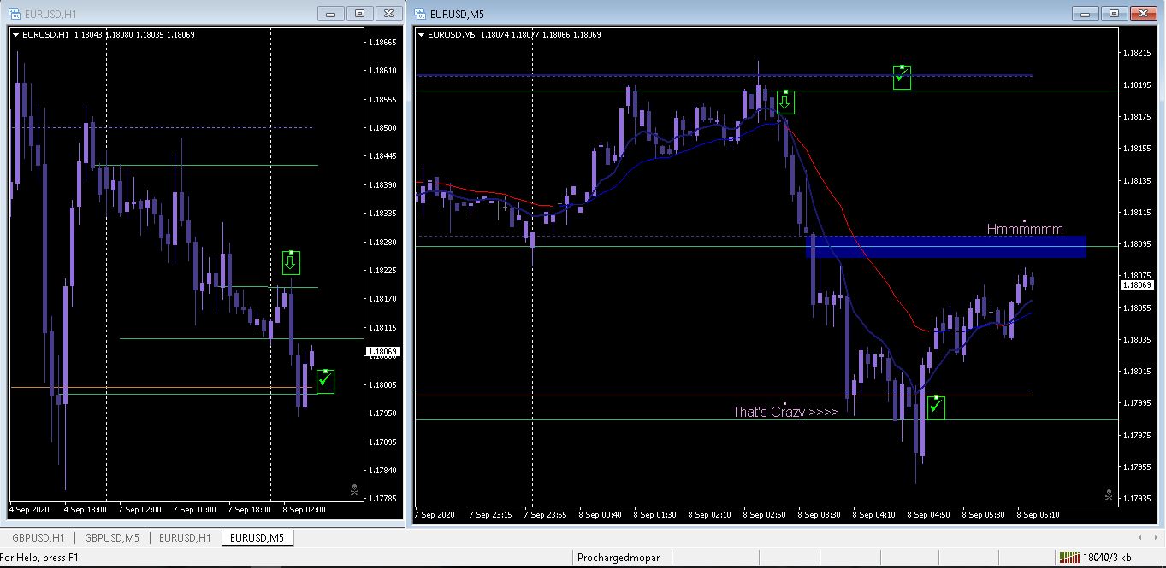Expand the EURUSD,H1 chart title triangle
Image resolution: width=1166 pixels, height=568 pixels.
pos(15,35)
